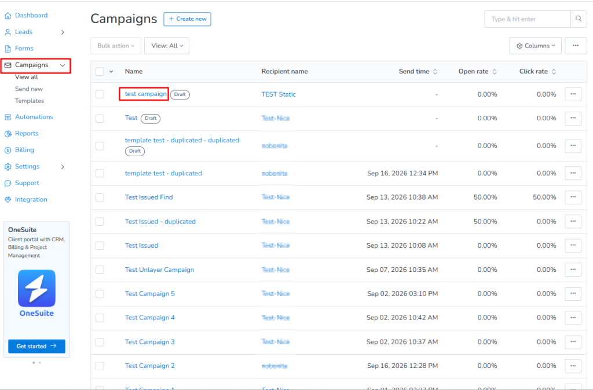
Task: Focus the Type & hit enter search field
Action: click(x=528, y=19)
